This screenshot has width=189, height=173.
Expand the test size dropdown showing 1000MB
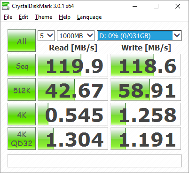pyautogui.click(x=76, y=36)
